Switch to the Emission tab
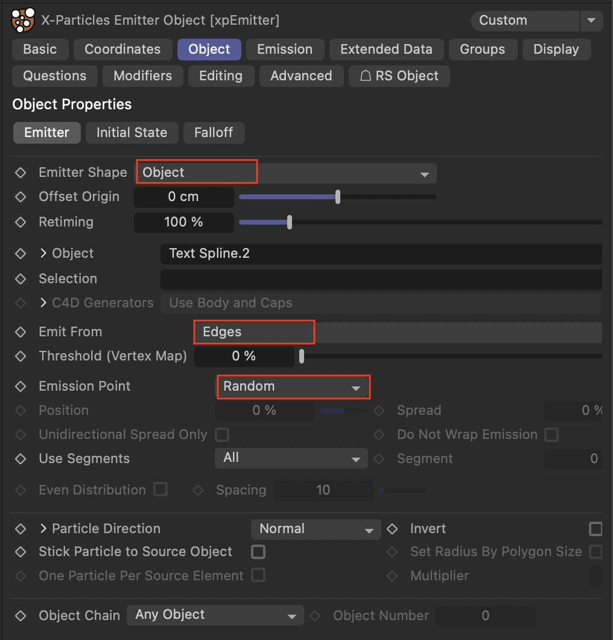This screenshot has height=640, width=613. 285,50
